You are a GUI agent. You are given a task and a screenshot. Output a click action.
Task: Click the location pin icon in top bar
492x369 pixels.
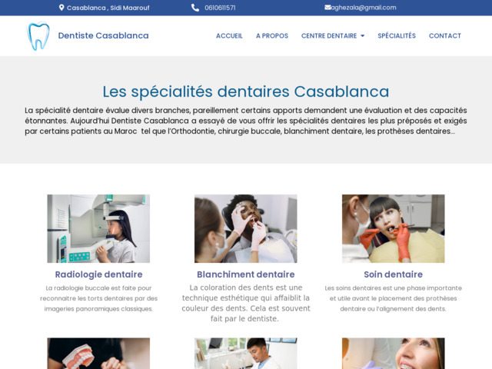[x=61, y=8]
